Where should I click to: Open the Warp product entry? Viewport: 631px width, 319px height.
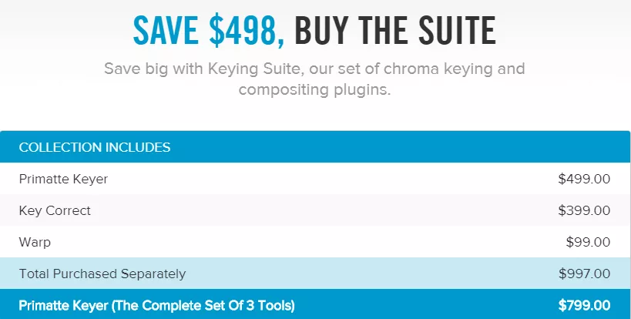pyautogui.click(x=35, y=242)
